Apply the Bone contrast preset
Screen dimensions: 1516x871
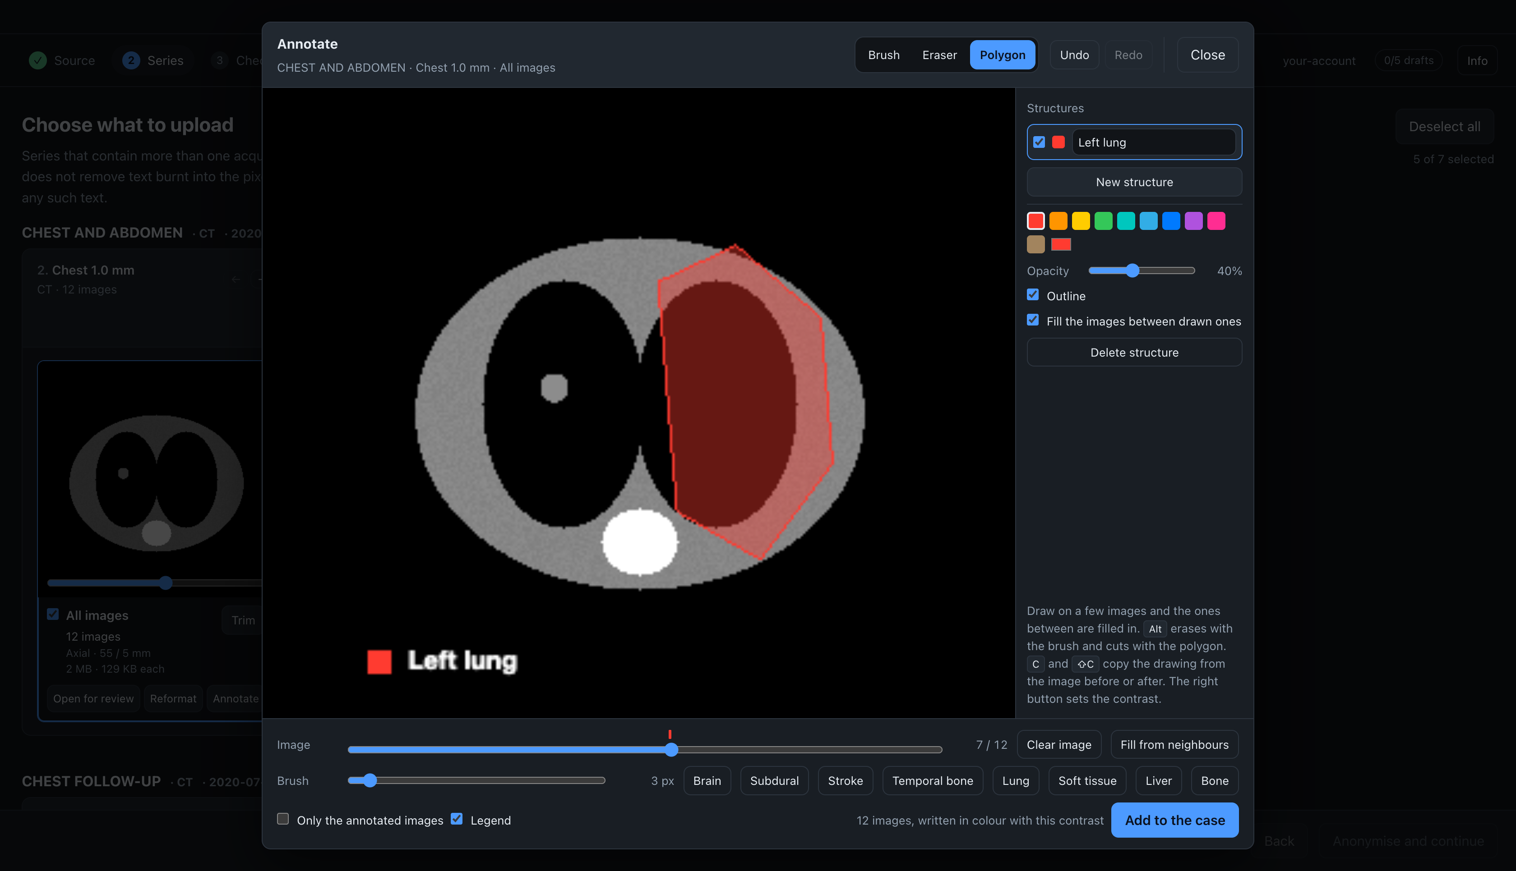tap(1214, 781)
